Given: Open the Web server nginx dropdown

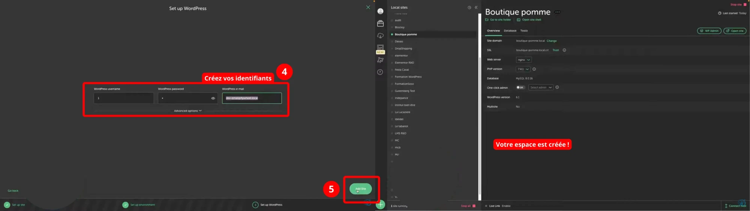Looking at the screenshot, I should pyautogui.click(x=524, y=60).
